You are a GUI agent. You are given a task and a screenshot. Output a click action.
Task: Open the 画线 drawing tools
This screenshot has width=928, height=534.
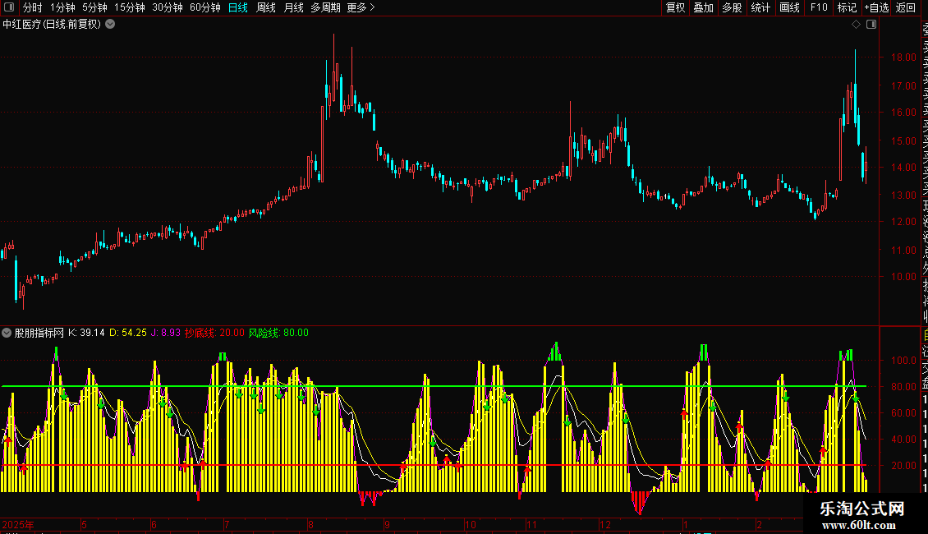[789, 7]
